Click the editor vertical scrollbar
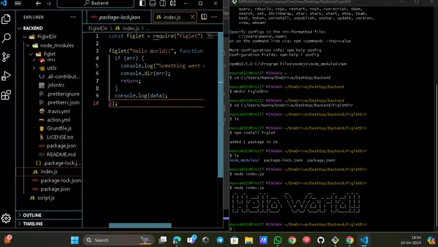The height and width of the screenshot is (247, 438). tap(220, 105)
